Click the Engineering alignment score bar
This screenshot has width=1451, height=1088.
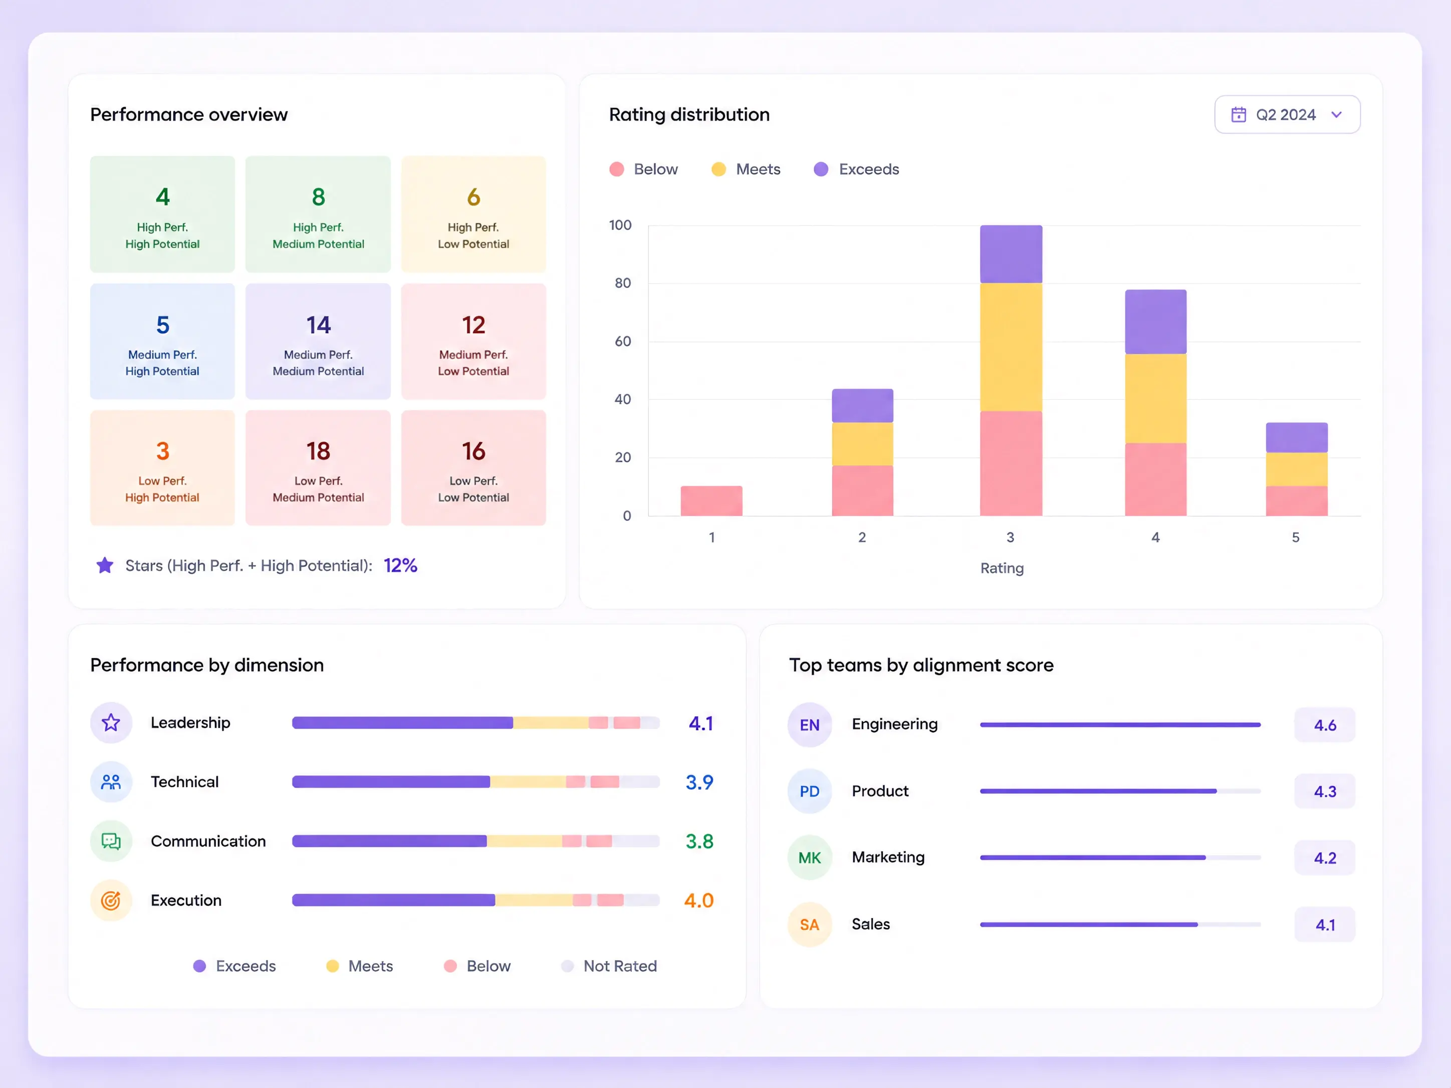pyautogui.click(x=1120, y=725)
